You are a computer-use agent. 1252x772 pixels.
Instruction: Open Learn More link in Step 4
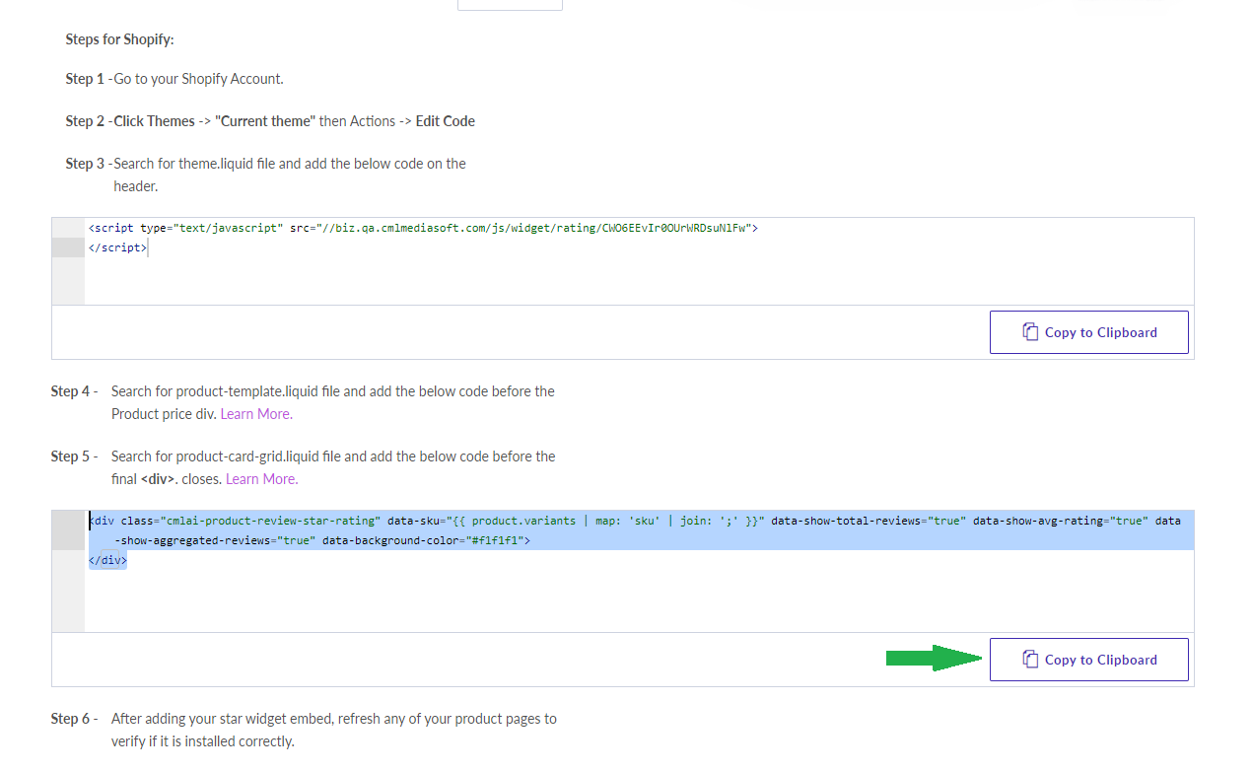(256, 414)
